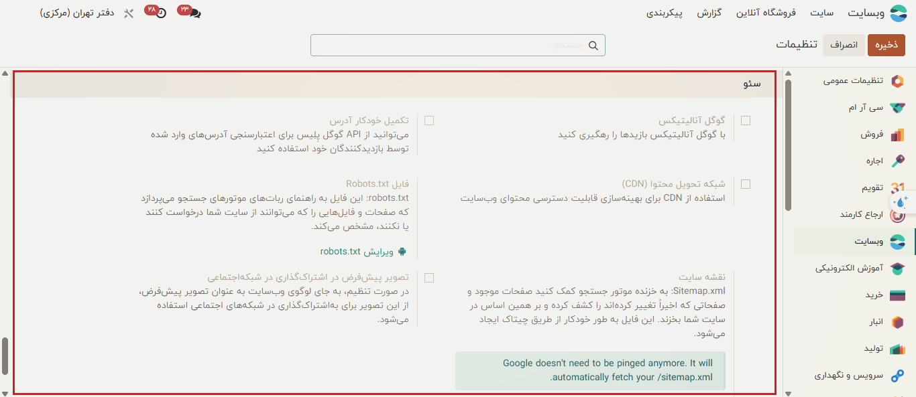The width and height of the screenshot is (916, 397).
Task: Open the ویرایش robots.txt link
Action: coord(356,252)
